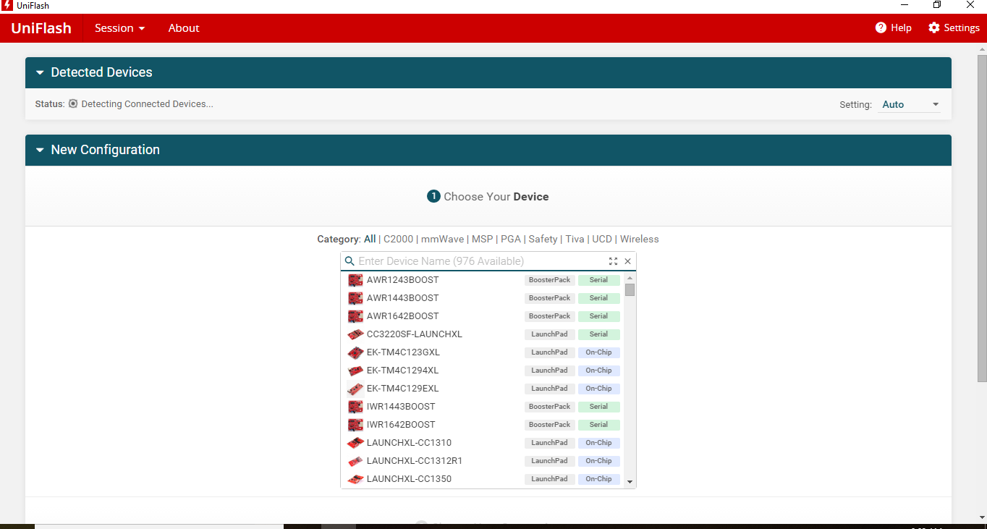
Task: Click the Serial tag on IWR1642BOOST
Action: [598, 425]
